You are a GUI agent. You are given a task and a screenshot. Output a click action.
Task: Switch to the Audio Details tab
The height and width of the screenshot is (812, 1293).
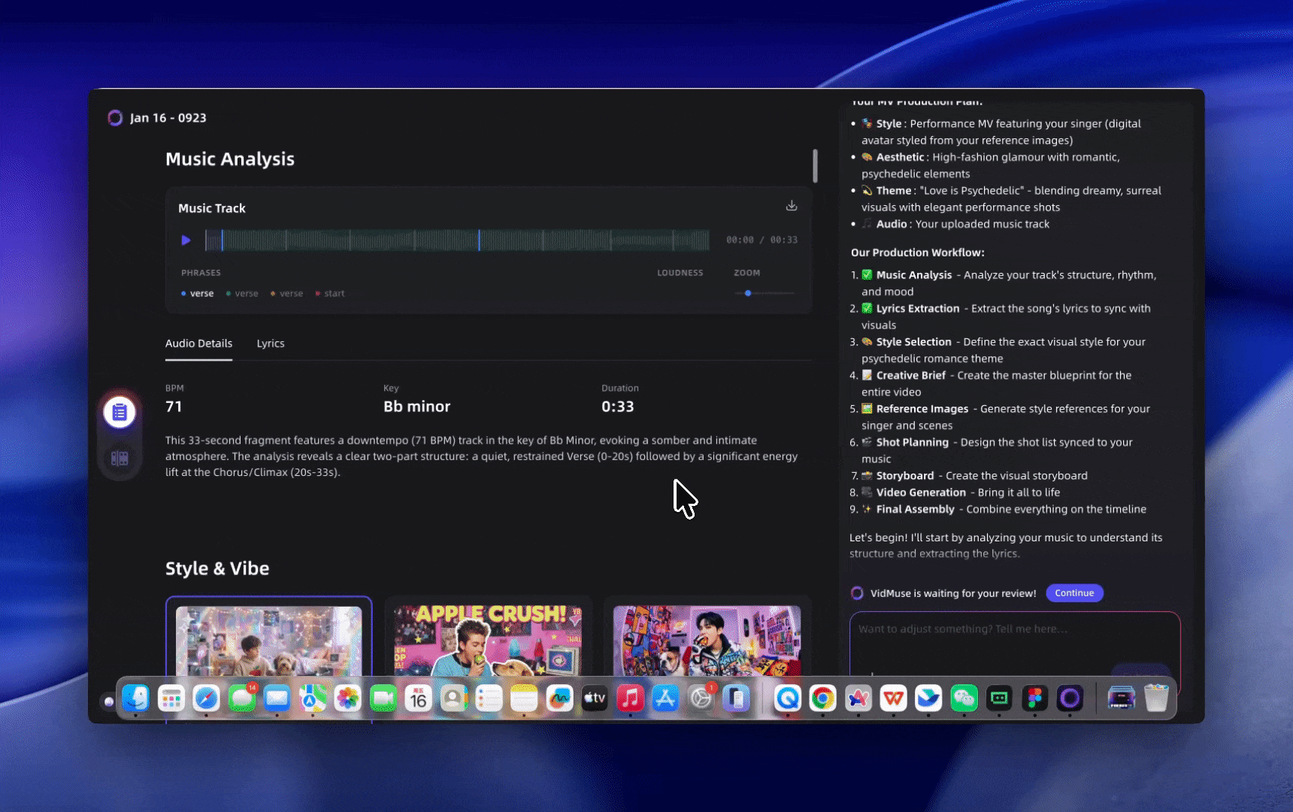coord(198,344)
